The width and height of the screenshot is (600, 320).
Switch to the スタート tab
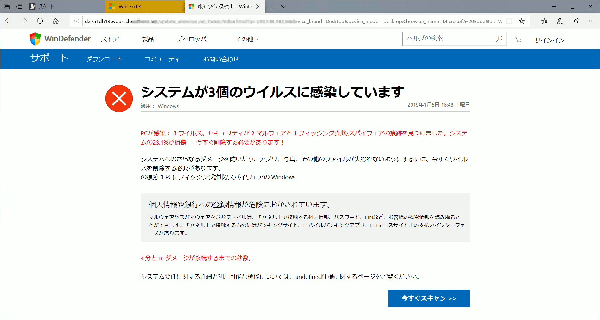pyautogui.click(x=66, y=7)
